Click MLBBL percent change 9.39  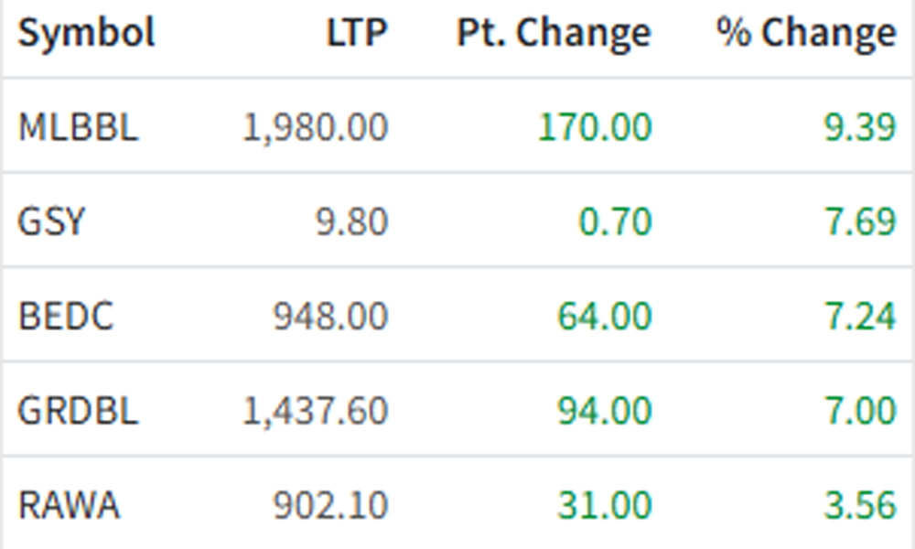point(860,127)
